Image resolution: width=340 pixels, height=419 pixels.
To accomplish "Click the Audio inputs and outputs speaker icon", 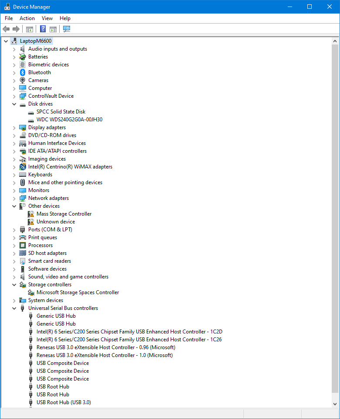I will [23, 49].
